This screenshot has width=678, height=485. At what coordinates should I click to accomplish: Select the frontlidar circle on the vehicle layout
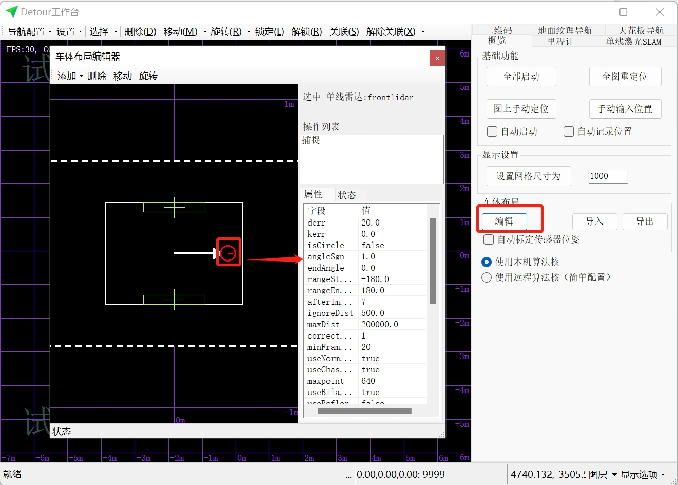click(x=228, y=253)
